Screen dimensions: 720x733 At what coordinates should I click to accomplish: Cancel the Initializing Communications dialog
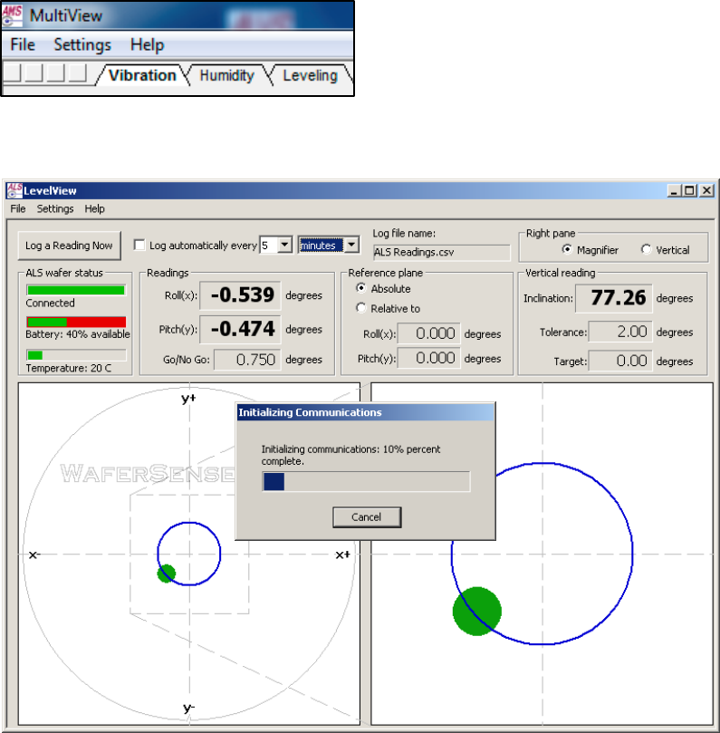pyautogui.click(x=367, y=517)
